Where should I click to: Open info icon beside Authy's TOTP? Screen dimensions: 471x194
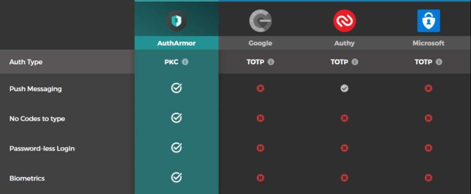355,62
